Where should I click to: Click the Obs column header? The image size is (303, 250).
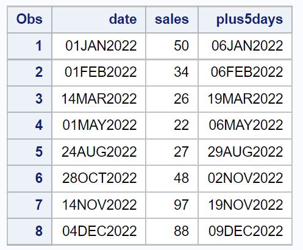click(29, 20)
